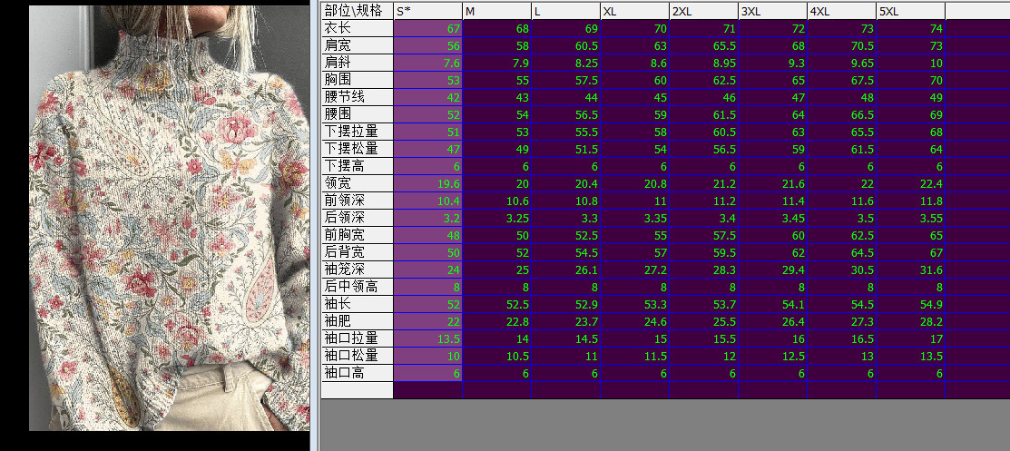
Task: Click the 下摆拉量 value 63 in 3XL column
Action: (773, 132)
